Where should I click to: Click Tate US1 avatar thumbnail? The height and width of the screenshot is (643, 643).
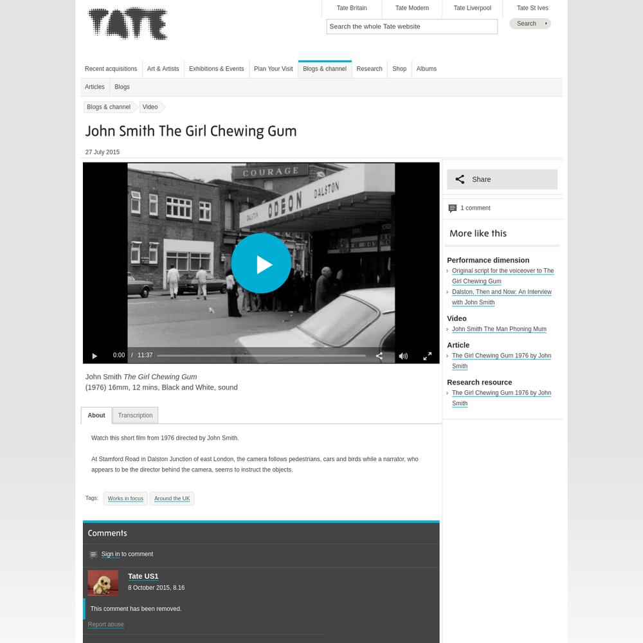[x=103, y=583]
